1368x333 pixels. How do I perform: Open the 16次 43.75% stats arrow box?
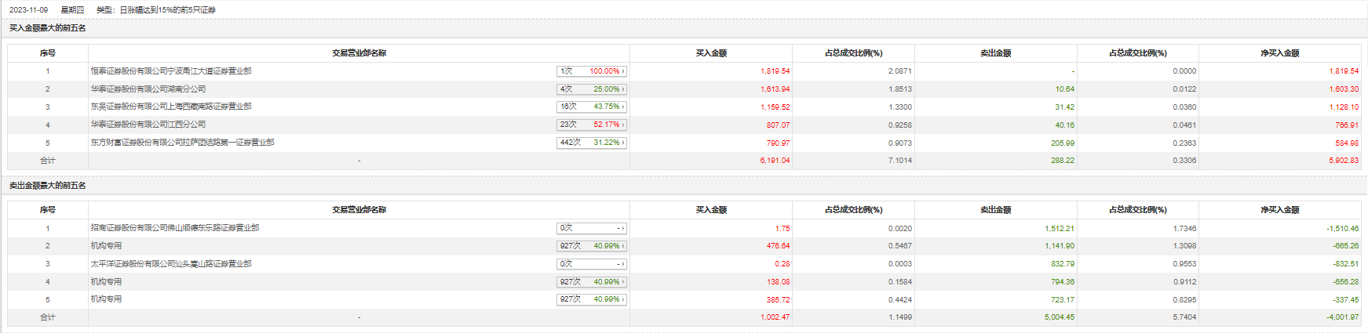(592, 107)
